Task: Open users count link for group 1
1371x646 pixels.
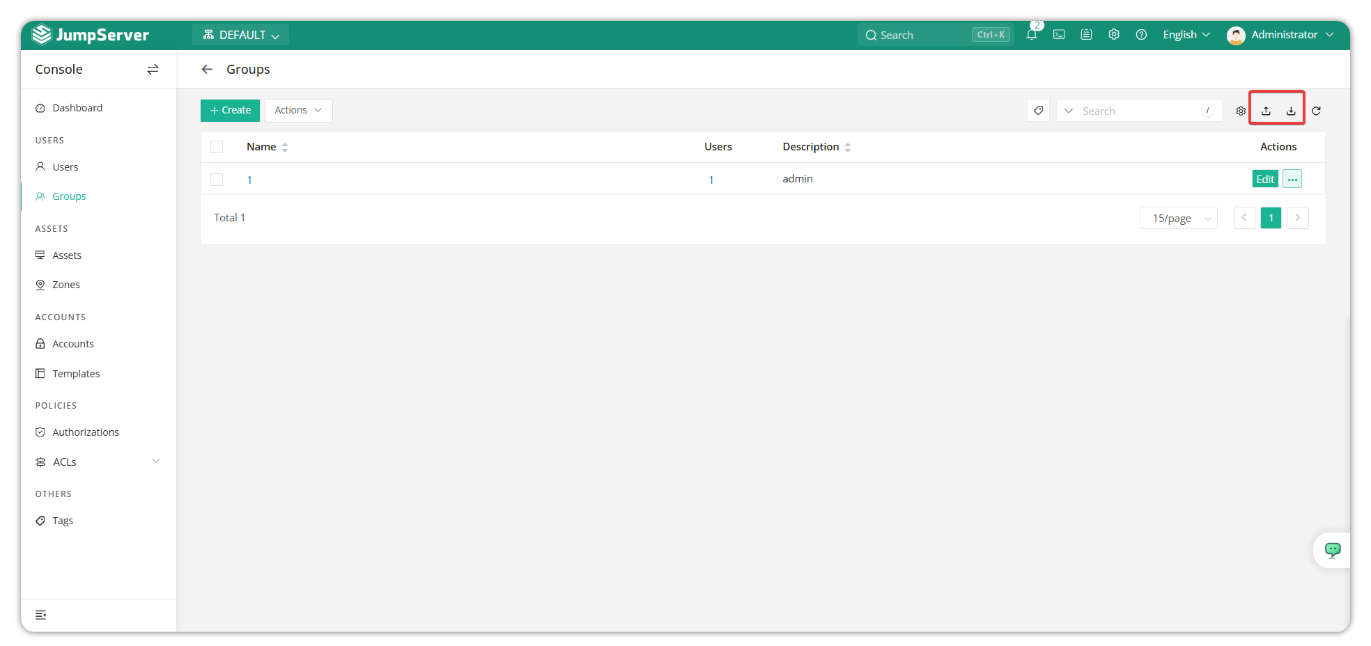Action: (x=711, y=180)
